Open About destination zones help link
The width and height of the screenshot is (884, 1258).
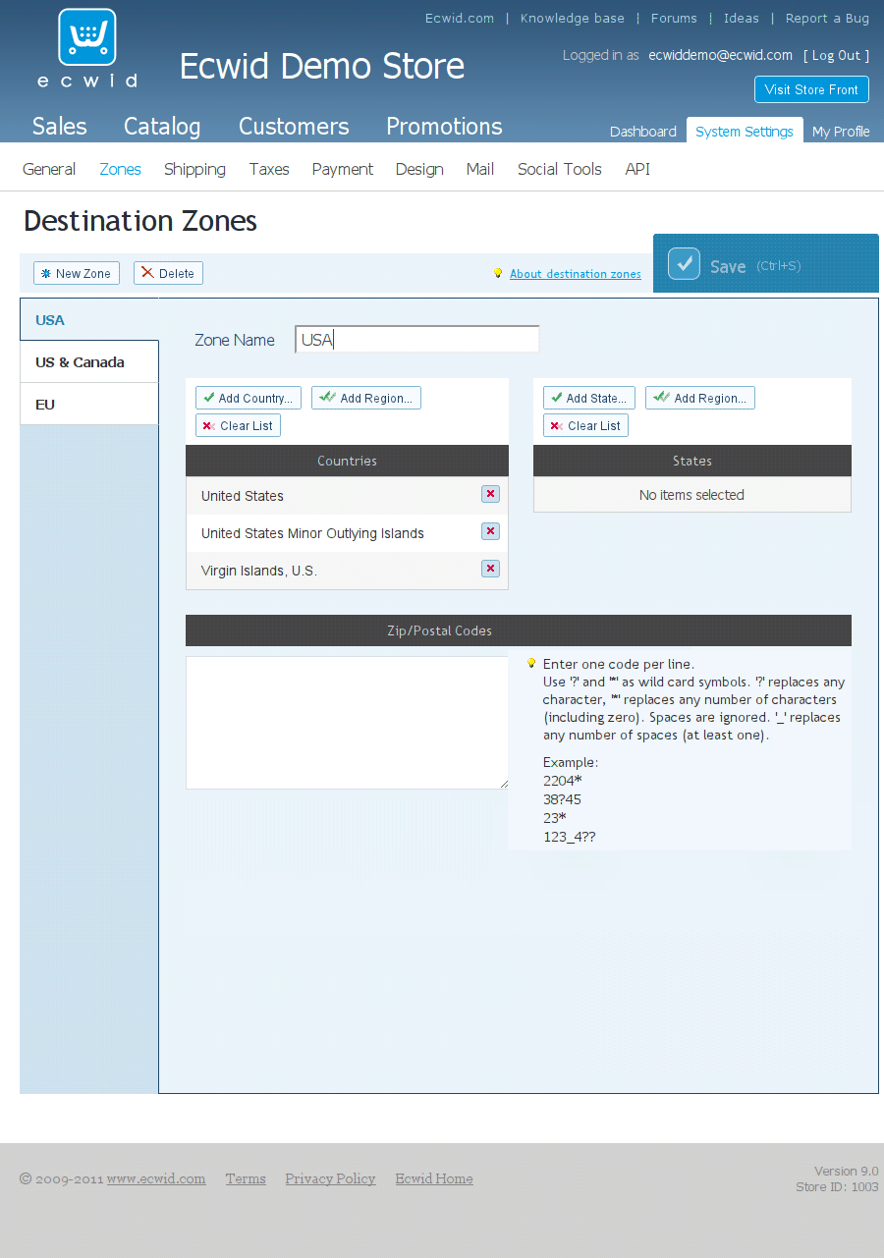click(576, 274)
